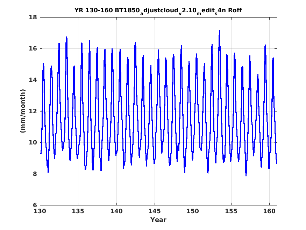306x230 pixels.
Task: Click y-axis tick label 12
Action: (x=33, y=111)
